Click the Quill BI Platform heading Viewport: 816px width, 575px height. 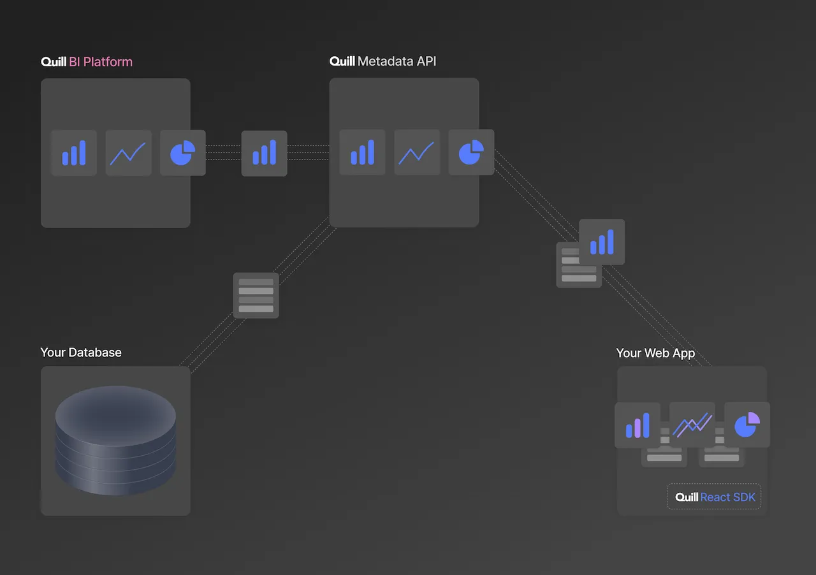87,62
